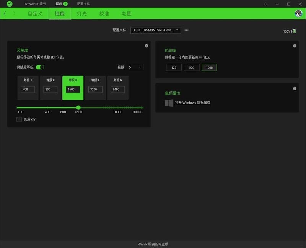Image resolution: width=306 pixels, height=248 pixels.
Task: Switch to the 灯光 tab
Action: coord(82,14)
